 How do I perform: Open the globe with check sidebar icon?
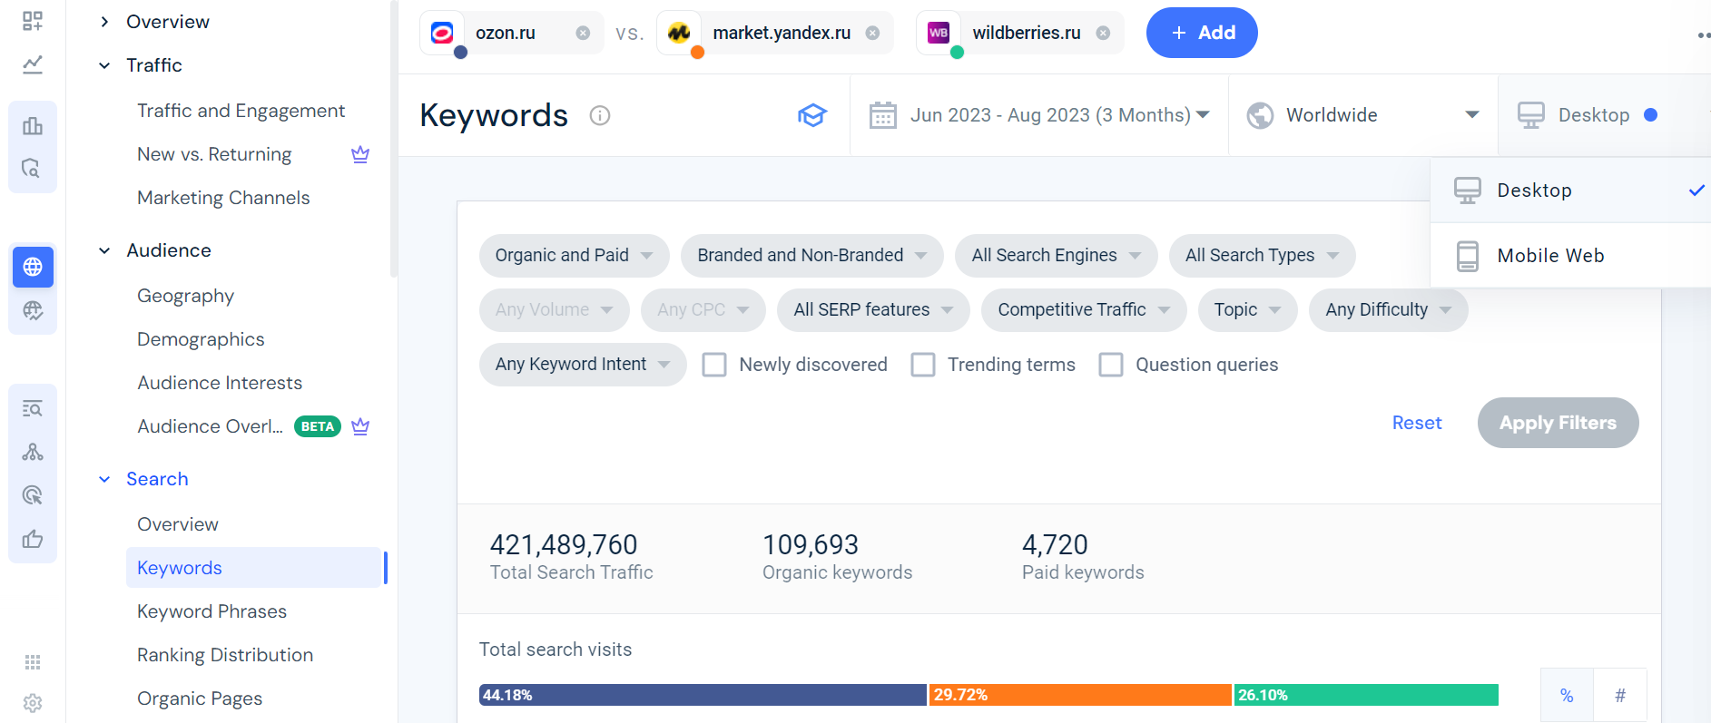coord(33,310)
